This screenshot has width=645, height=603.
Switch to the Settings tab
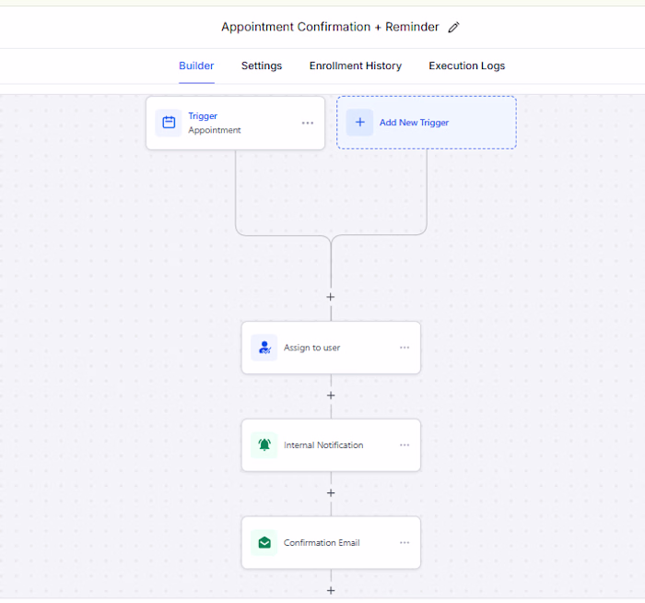click(262, 65)
